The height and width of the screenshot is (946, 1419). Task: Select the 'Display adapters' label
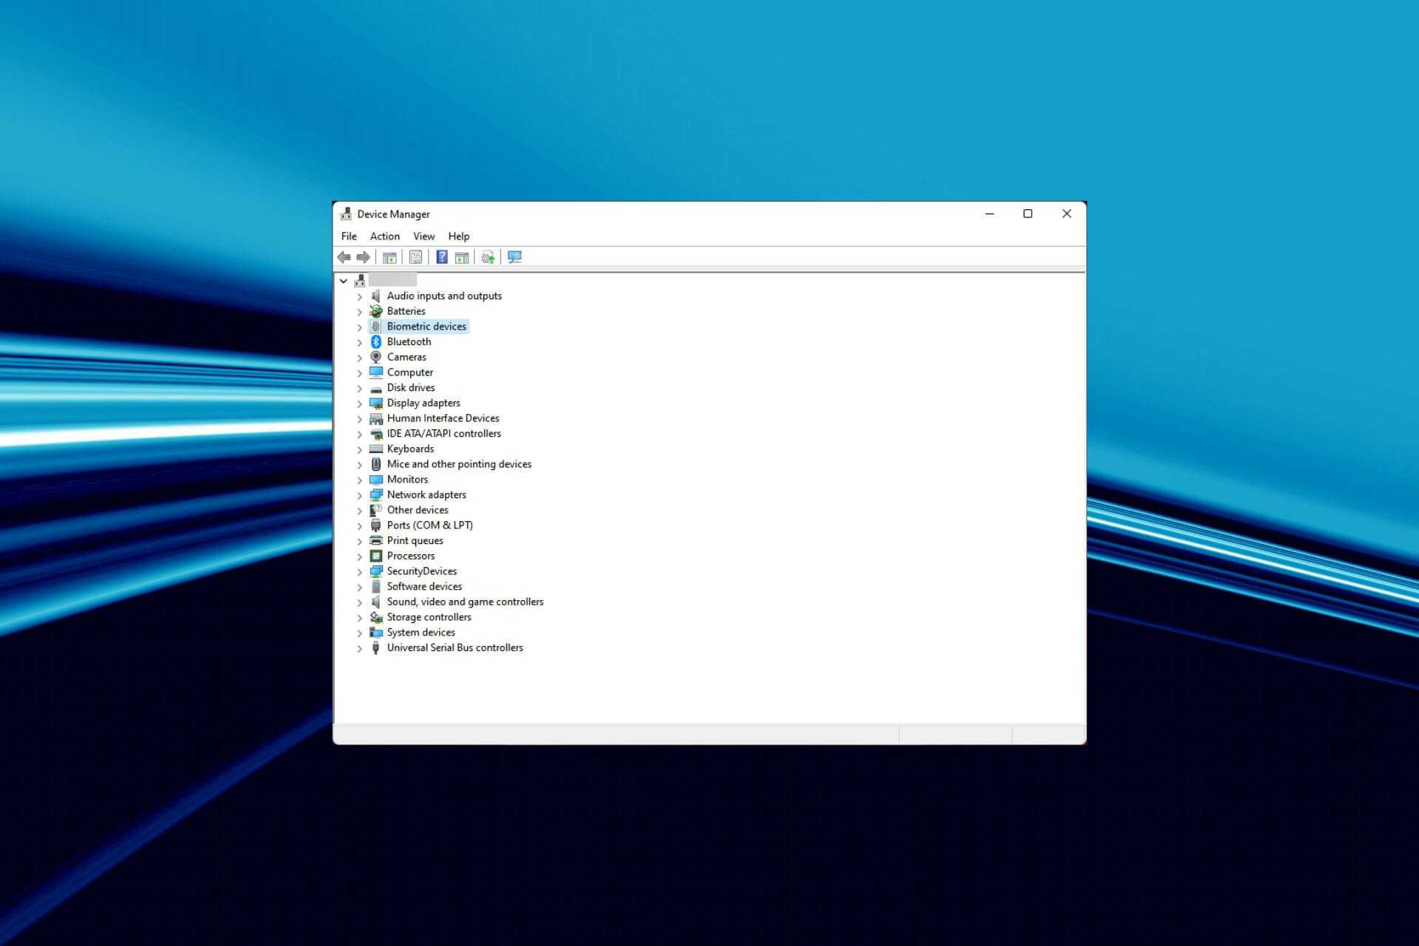click(423, 403)
